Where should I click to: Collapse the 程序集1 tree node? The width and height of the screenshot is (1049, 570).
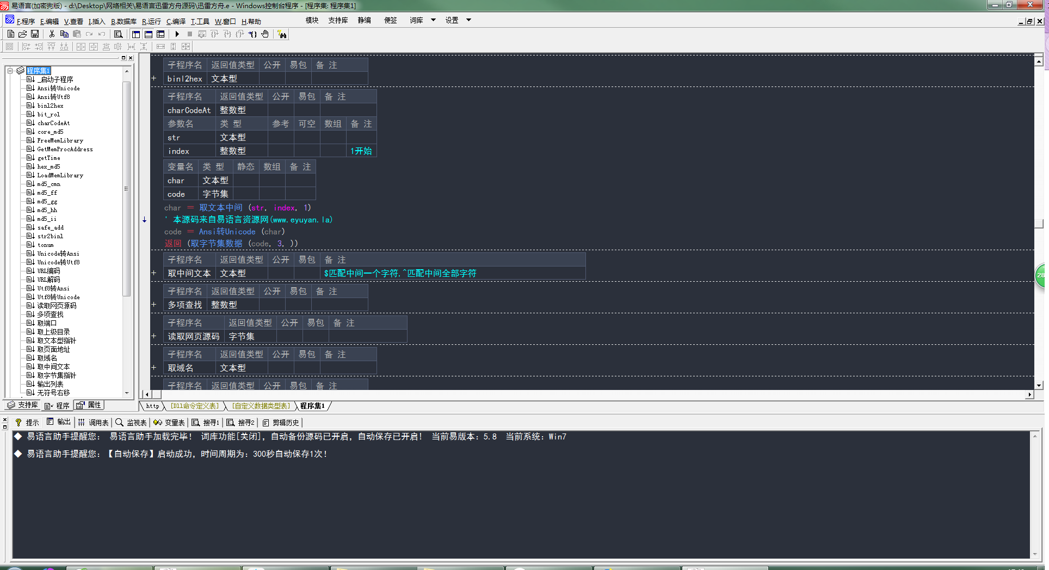[10, 71]
